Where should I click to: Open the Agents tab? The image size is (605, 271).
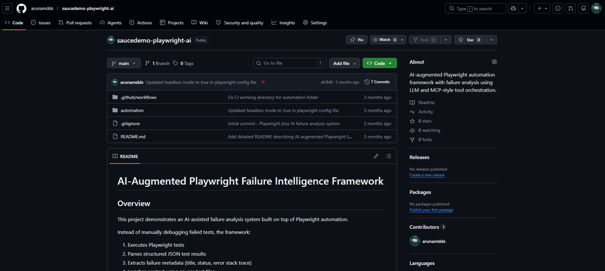(110, 23)
